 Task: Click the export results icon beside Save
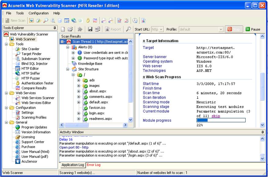click(x=97, y=29)
